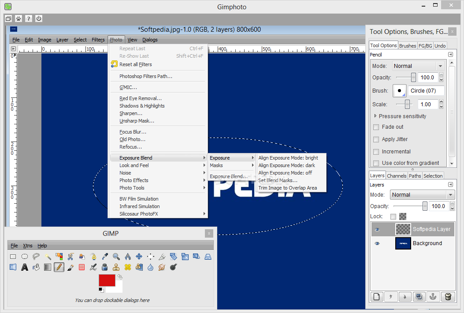Click the Brush preview button

point(400,91)
